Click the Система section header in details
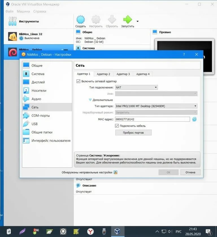Viewport: 217px width, 237px height. click(88, 48)
